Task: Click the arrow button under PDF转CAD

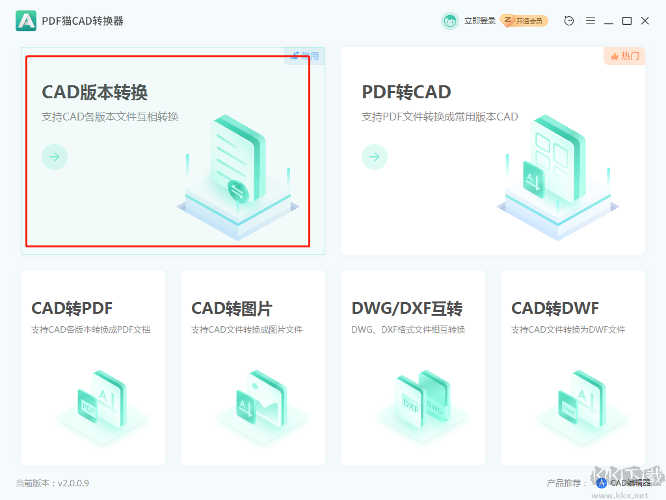Action: [x=374, y=157]
